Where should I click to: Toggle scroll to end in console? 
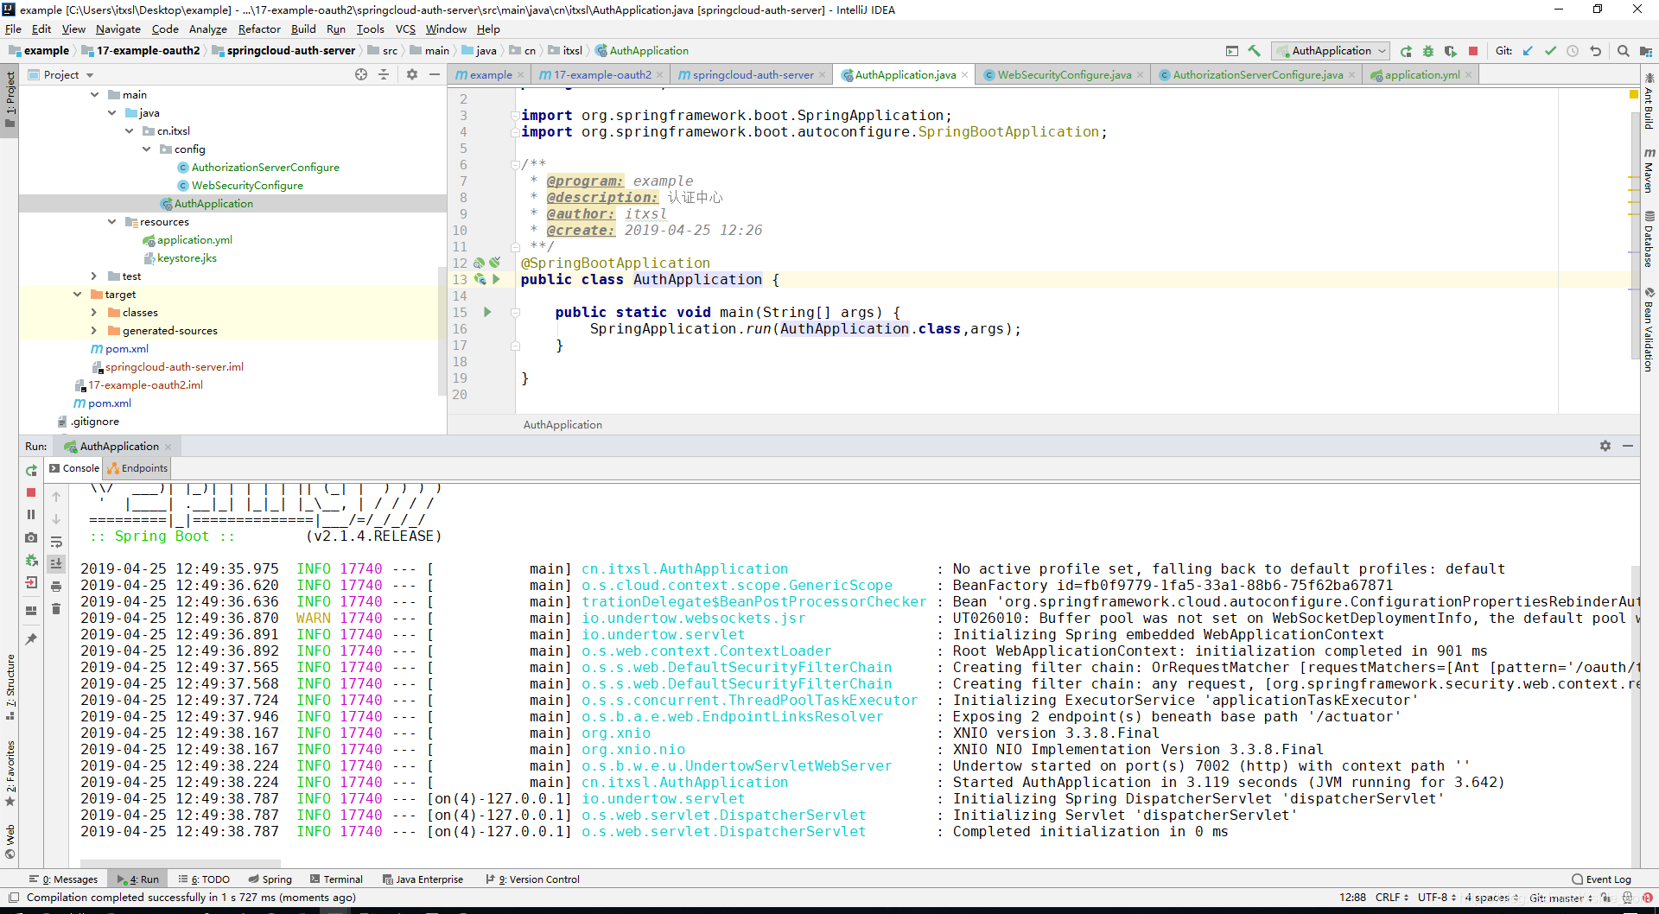[x=56, y=564]
